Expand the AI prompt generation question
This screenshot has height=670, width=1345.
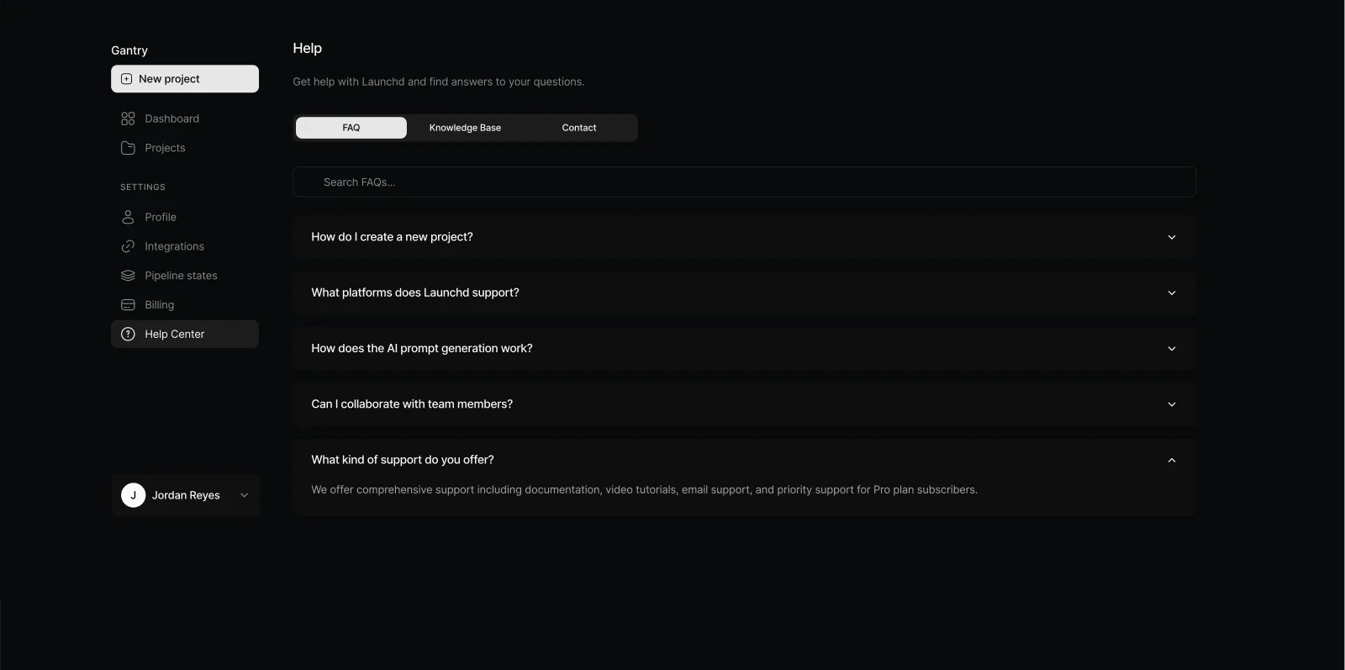click(743, 348)
